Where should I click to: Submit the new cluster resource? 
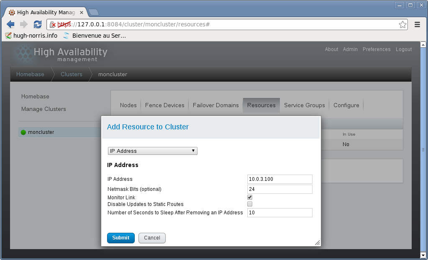pyautogui.click(x=120, y=238)
